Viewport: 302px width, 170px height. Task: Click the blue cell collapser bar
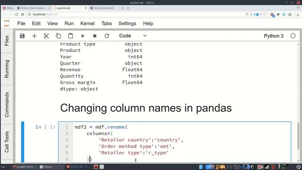tap(23, 142)
